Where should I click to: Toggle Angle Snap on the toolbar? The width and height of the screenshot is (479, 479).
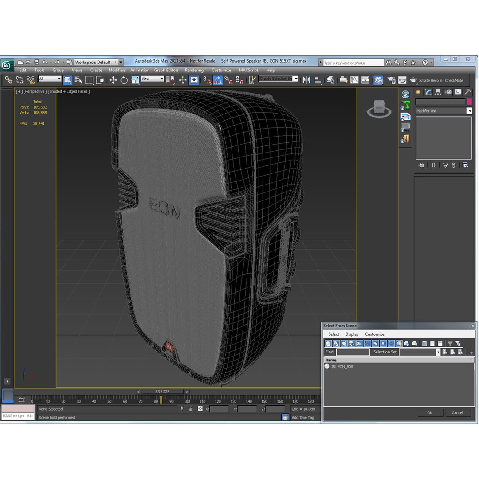[x=218, y=80]
